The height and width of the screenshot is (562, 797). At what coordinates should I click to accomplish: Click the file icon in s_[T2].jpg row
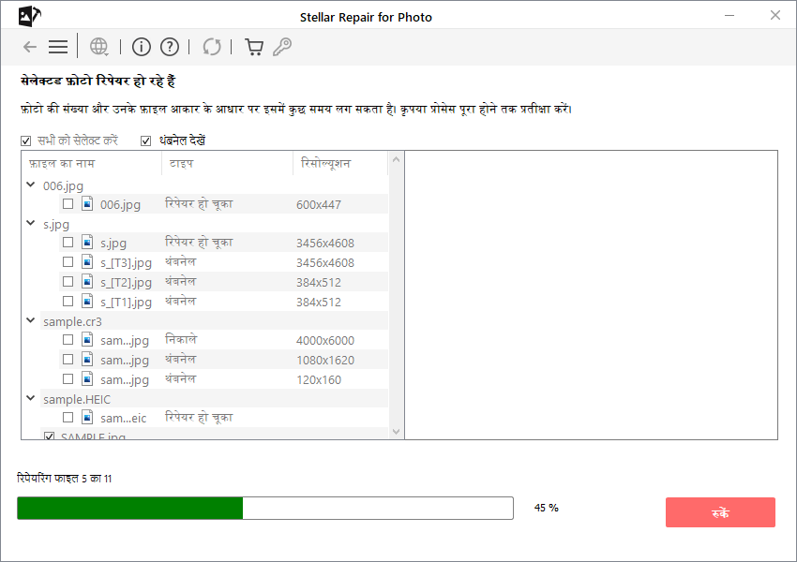[x=87, y=282]
